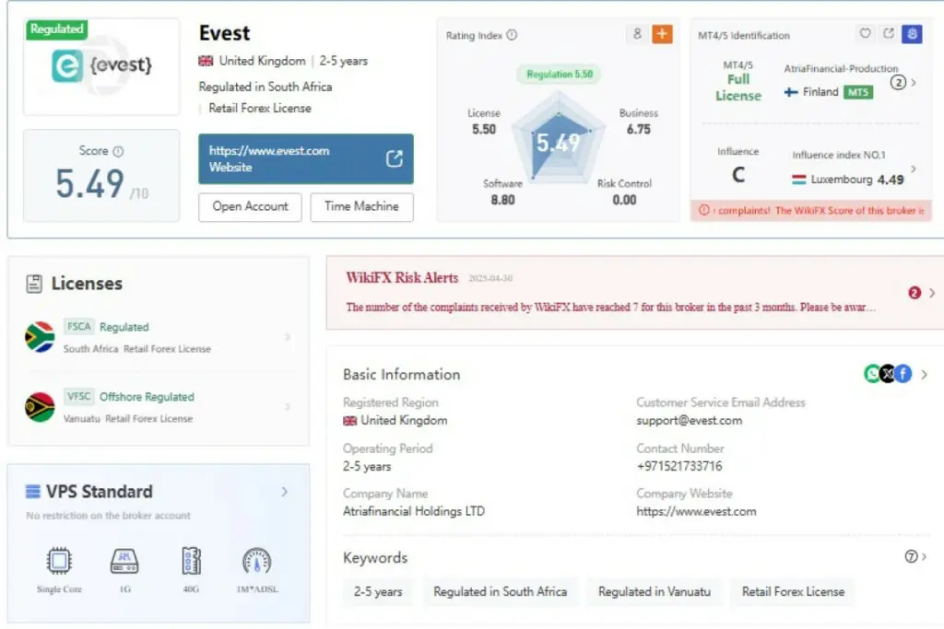The height and width of the screenshot is (629, 944).
Task: Click the share icon in MT4/5 Identification
Action: pos(889,34)
